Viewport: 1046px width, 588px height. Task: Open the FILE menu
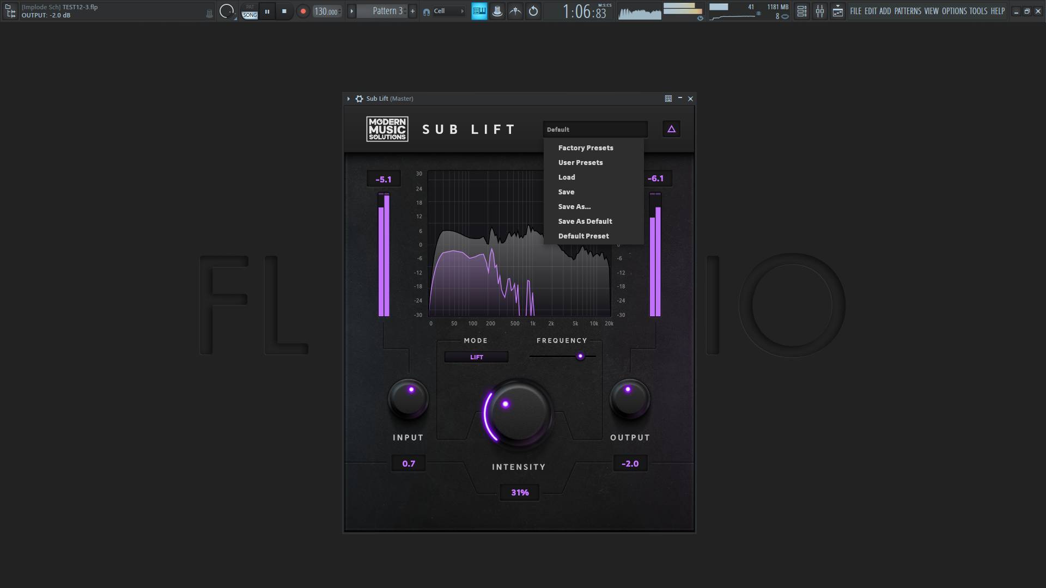tap(855, 11)
